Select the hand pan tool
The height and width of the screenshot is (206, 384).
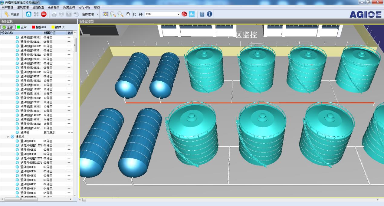pos(128,14)
